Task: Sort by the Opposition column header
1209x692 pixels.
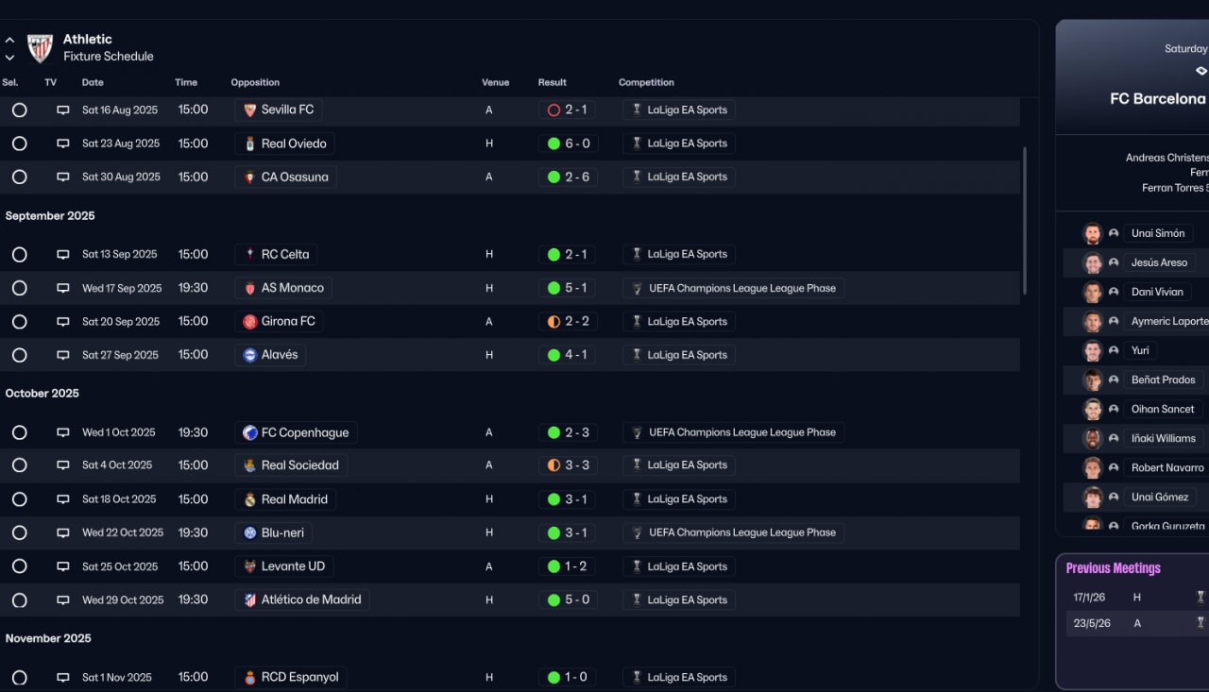Action: click(255, 83)
